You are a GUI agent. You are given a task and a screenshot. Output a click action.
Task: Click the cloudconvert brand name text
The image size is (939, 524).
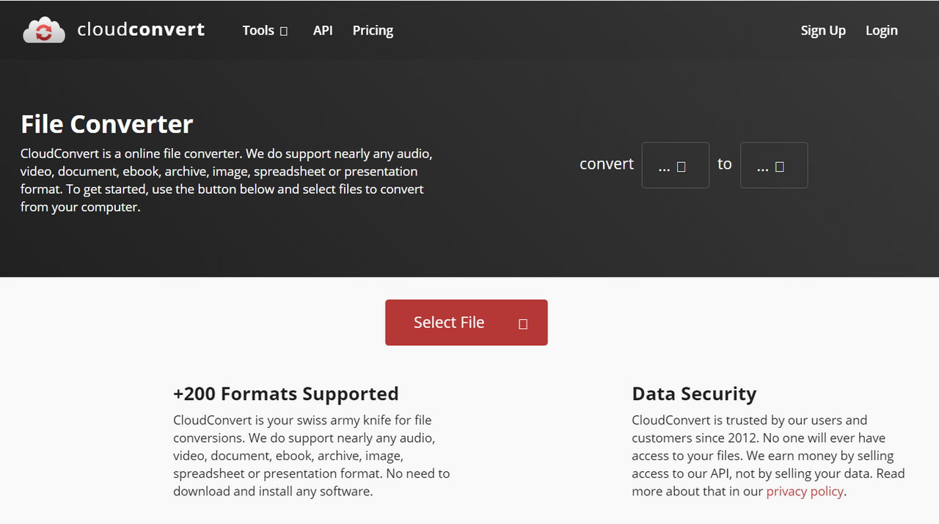click(x=141, y=30)
